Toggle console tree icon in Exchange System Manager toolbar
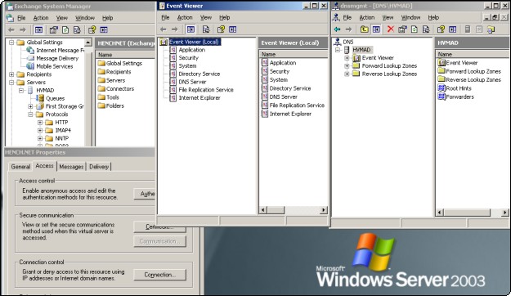Image resolution: width=511 pixels, height=296 pixels. [38, 30]
